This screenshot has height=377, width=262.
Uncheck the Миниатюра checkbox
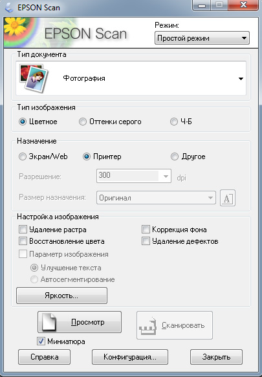41,341
